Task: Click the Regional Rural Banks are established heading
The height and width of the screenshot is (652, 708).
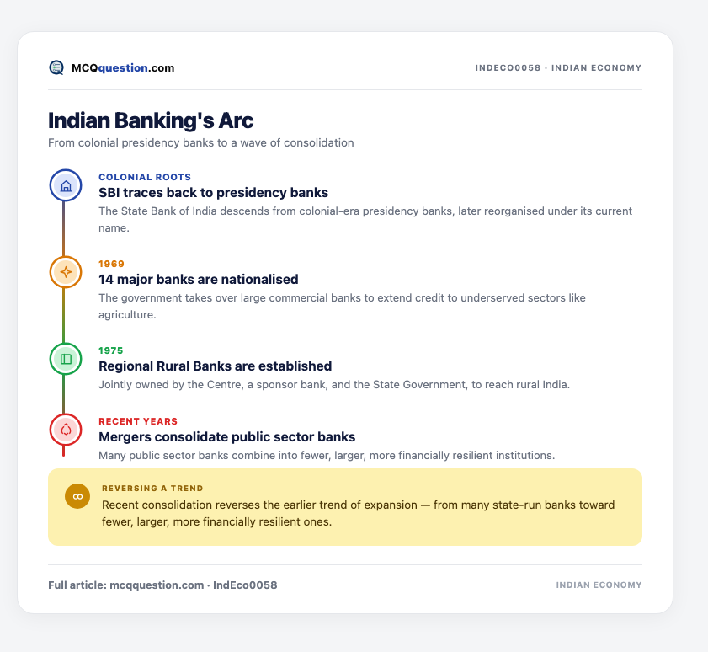Action: pos(216,366)
